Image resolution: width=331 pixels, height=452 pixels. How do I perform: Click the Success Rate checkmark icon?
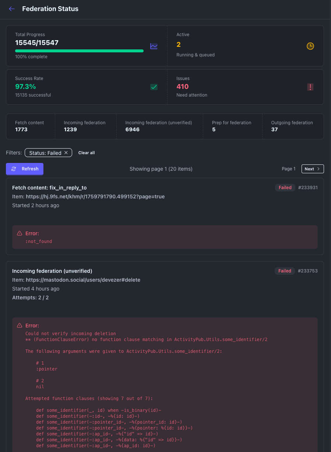tap(154, 87)
